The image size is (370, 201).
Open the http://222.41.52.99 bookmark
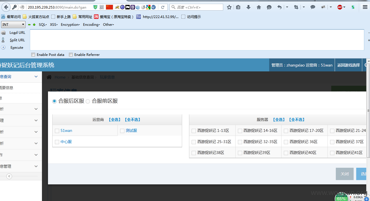[x=157, y=17]
